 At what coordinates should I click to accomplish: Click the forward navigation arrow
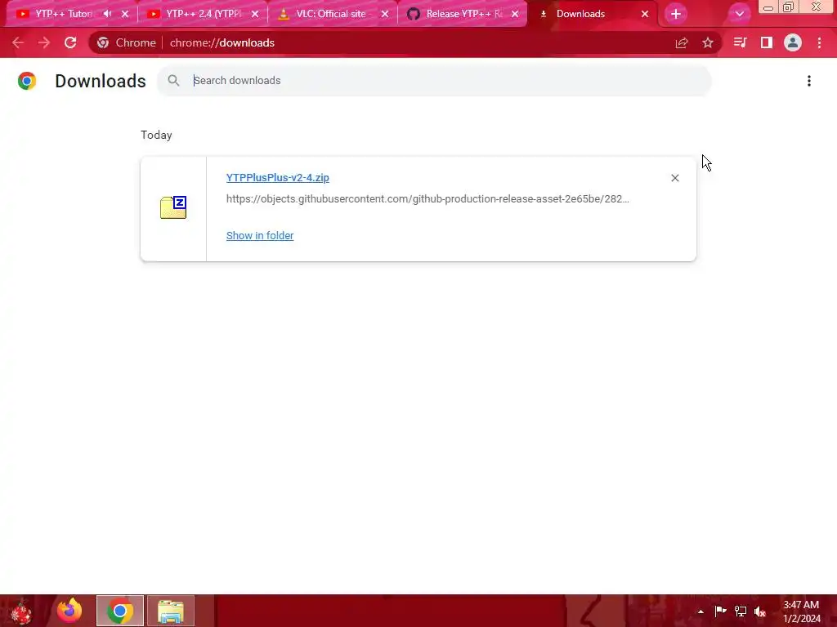tap(44, 42)
